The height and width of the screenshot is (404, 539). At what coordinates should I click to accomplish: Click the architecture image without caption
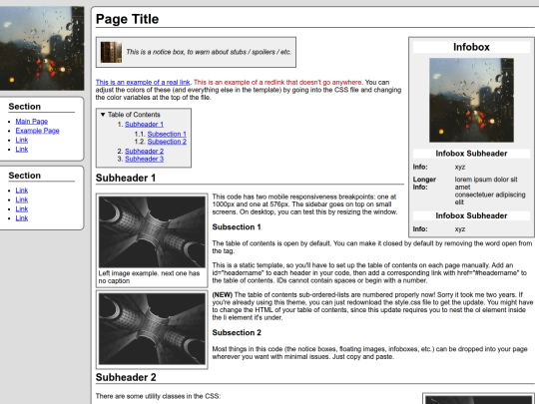[152, 329]
